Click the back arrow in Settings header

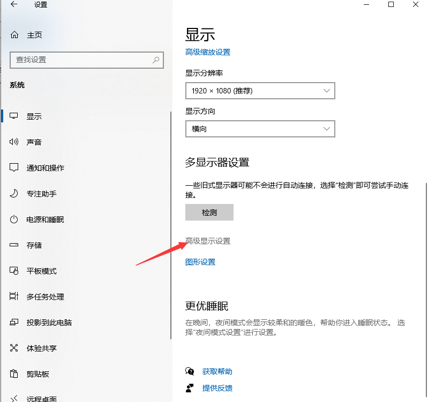(14, 5)
